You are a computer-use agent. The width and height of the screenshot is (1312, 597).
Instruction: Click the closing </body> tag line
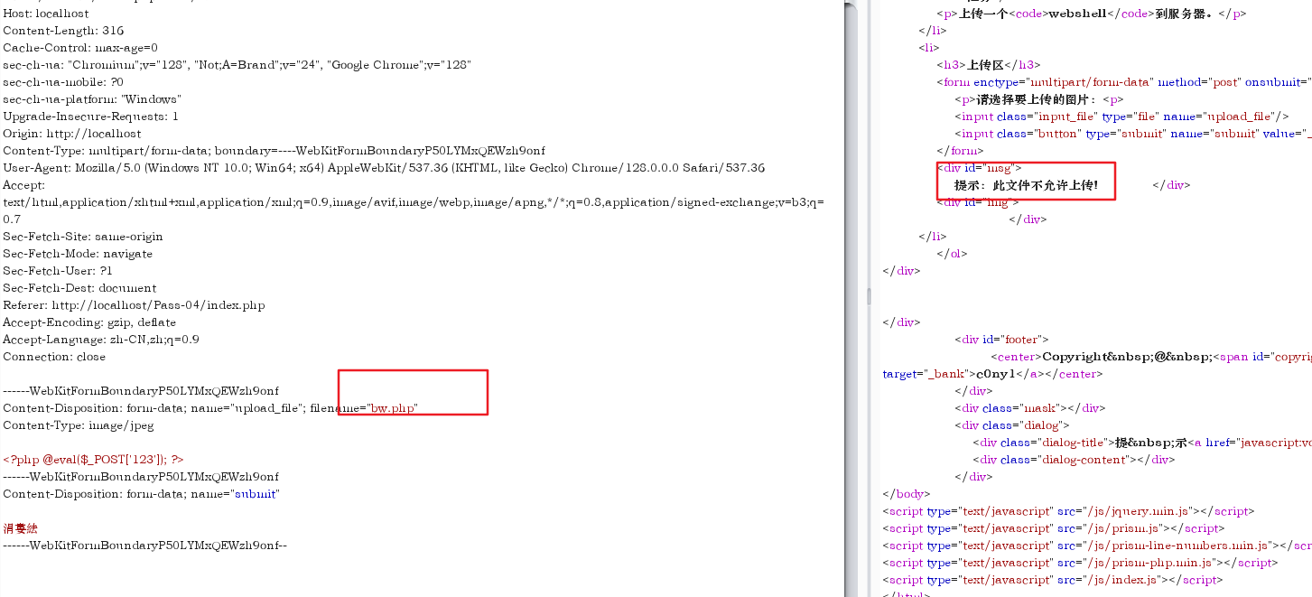(906, 494)
